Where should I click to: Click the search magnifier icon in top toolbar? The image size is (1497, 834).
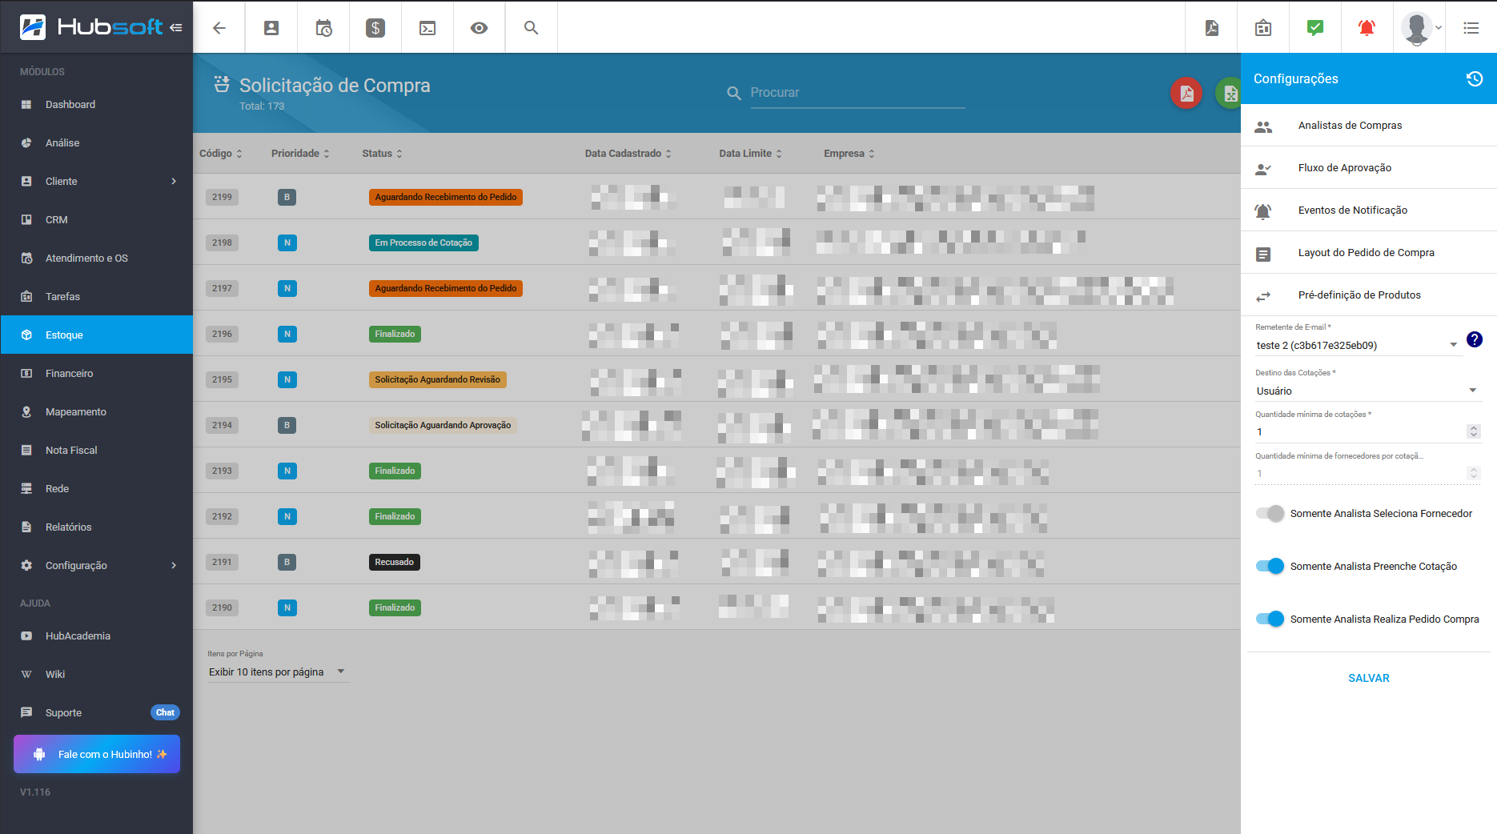tap(530, 27)
